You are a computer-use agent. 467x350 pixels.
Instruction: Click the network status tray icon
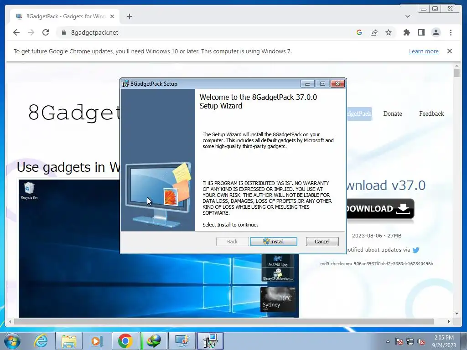(410, 341)
